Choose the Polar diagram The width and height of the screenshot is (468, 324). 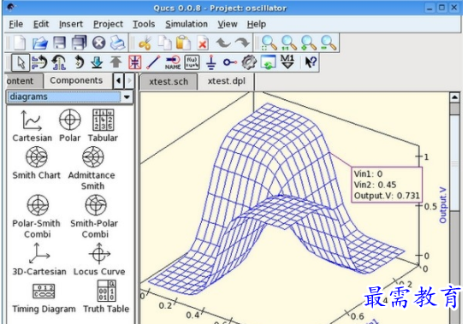click(x=70, y=126)
